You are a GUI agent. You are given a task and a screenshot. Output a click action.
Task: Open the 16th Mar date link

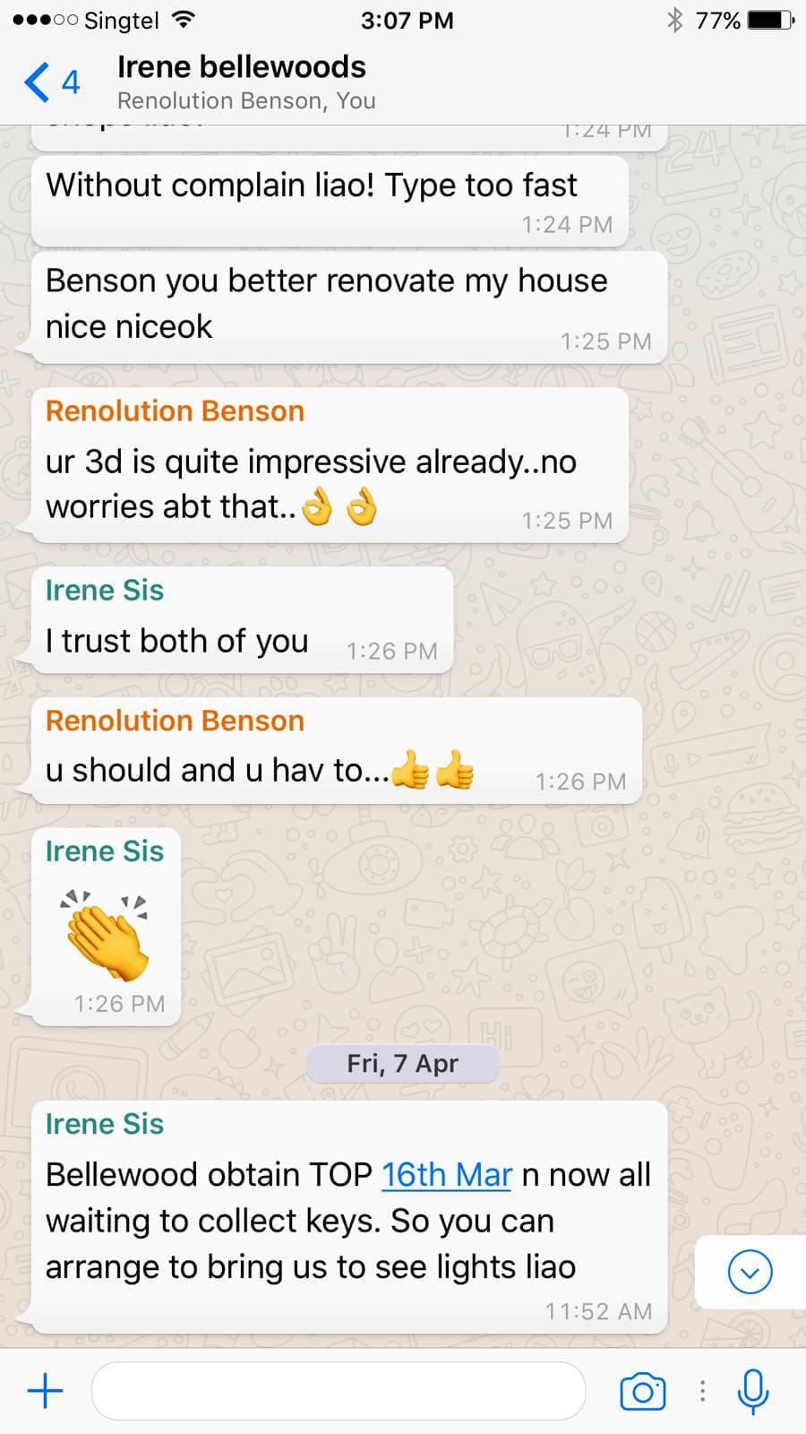(447, 1174)
